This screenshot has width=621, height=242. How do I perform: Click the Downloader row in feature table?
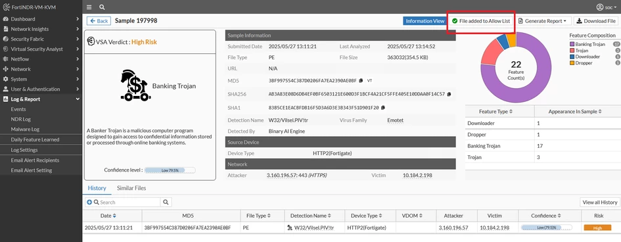coord(543,123)
